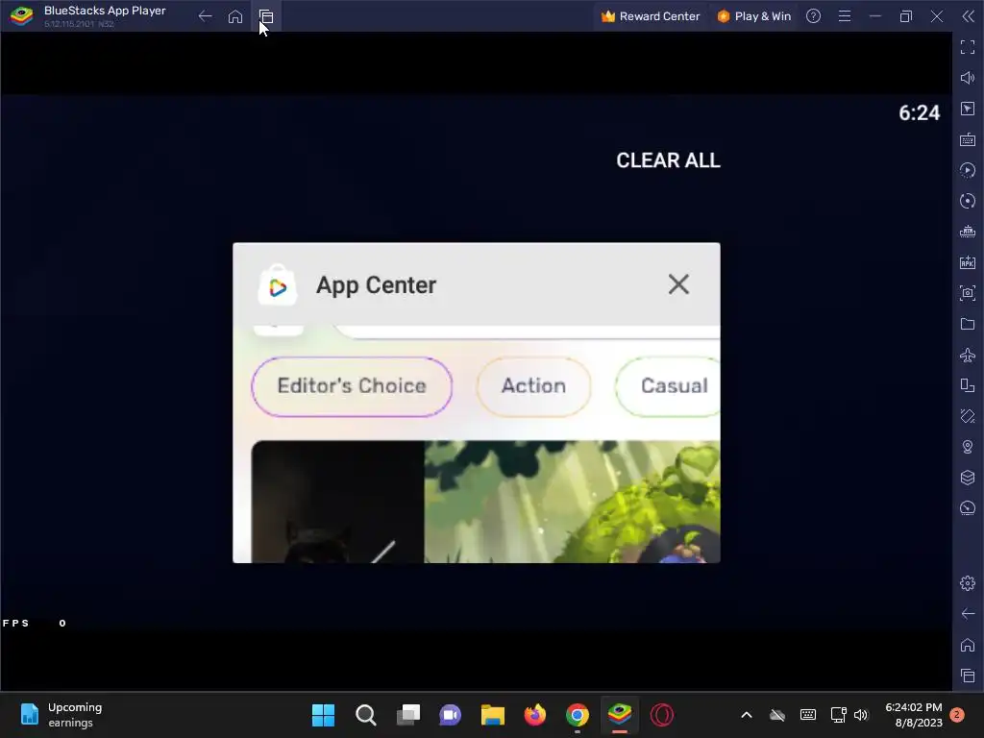Click the eco mode gauge icon
984x738 pixels.
tap(968, 508)
